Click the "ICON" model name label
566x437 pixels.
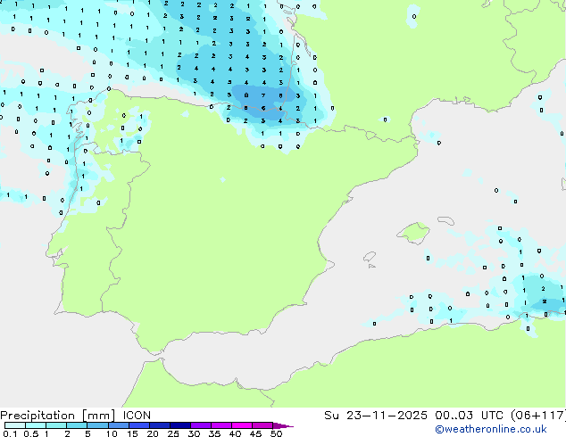tap(137, 416)
